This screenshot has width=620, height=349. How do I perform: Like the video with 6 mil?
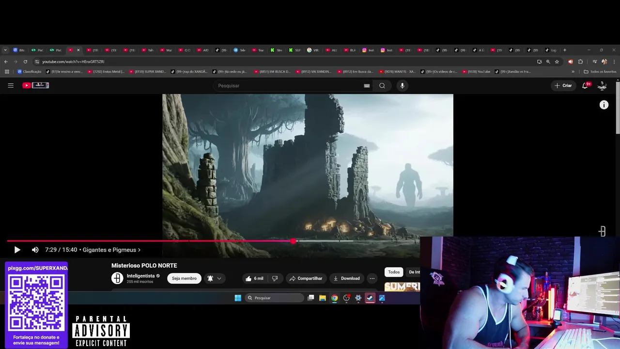click(254, 278)
